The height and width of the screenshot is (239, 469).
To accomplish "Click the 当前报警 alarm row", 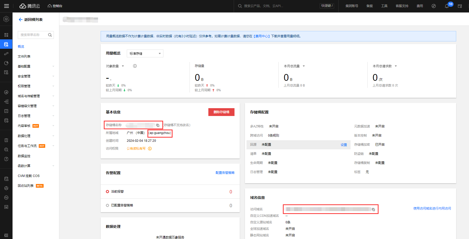I will pyautogui.click(x=170, y=192).
